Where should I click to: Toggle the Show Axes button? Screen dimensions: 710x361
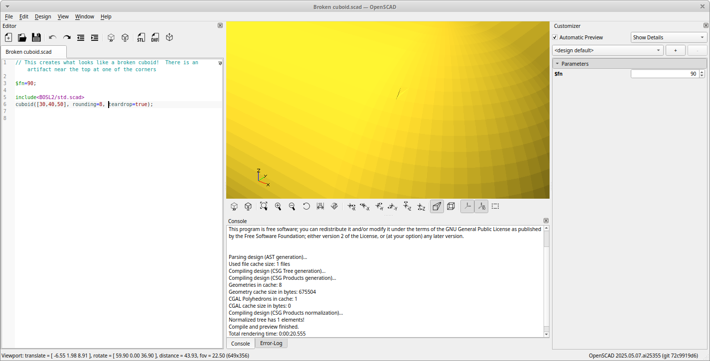click(467, 207)
